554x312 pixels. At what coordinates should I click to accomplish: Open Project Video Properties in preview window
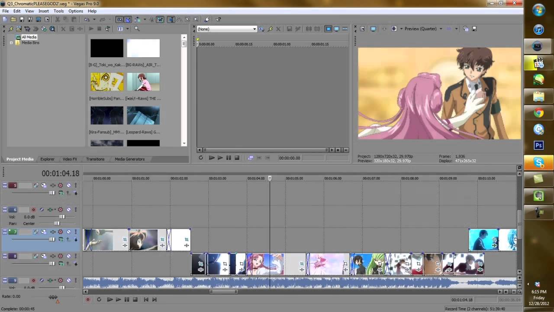(362, 29)
